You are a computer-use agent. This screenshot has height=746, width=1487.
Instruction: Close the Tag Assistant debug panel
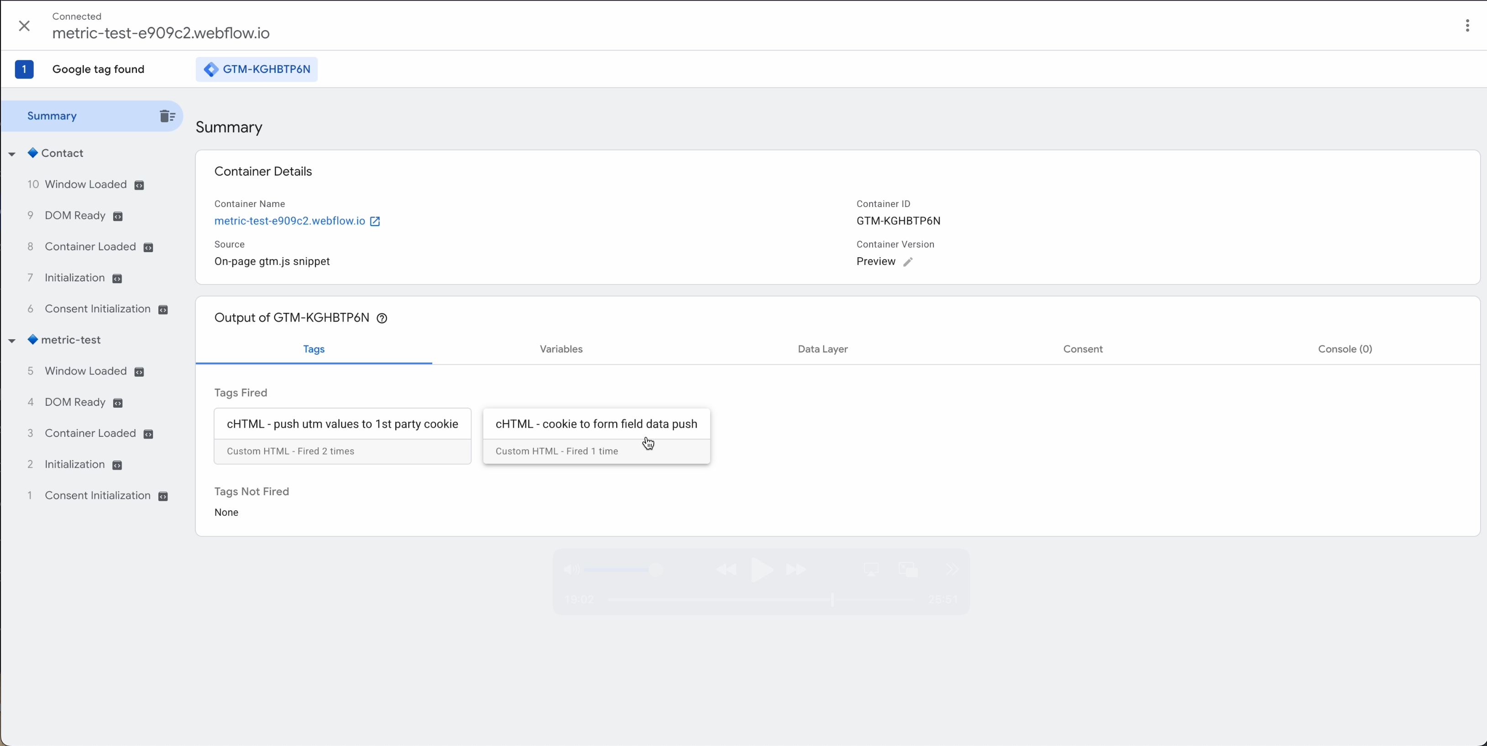point(24,26)
